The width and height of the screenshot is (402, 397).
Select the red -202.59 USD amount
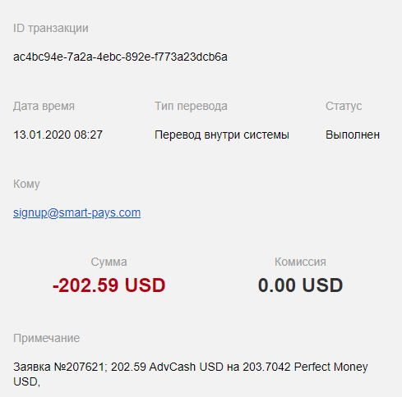click(109, 285)
